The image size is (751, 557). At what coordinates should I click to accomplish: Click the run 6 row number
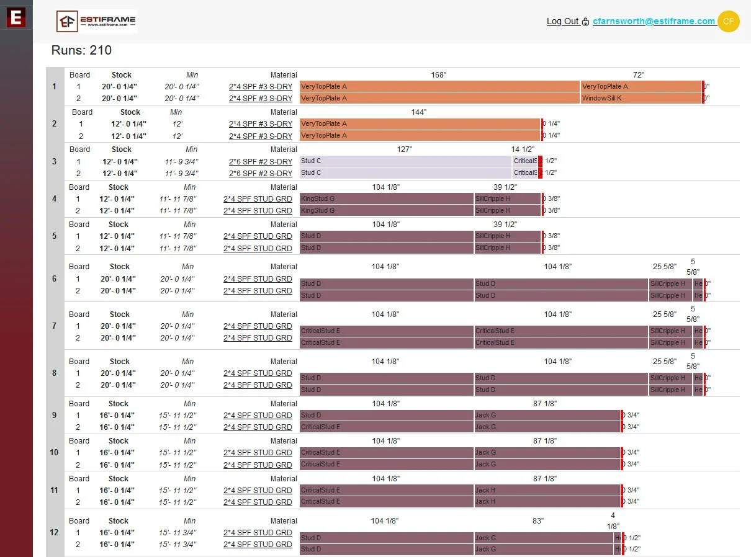click(54, 278)
